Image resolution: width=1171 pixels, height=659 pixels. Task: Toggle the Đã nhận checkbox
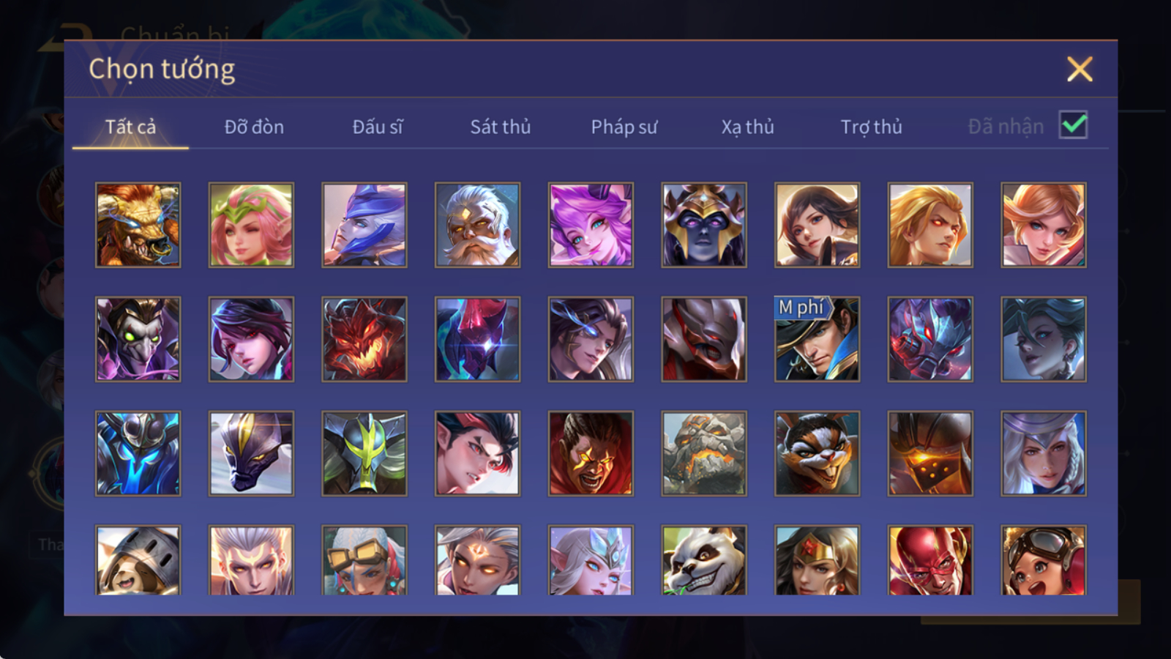(x=1073, y=125)
